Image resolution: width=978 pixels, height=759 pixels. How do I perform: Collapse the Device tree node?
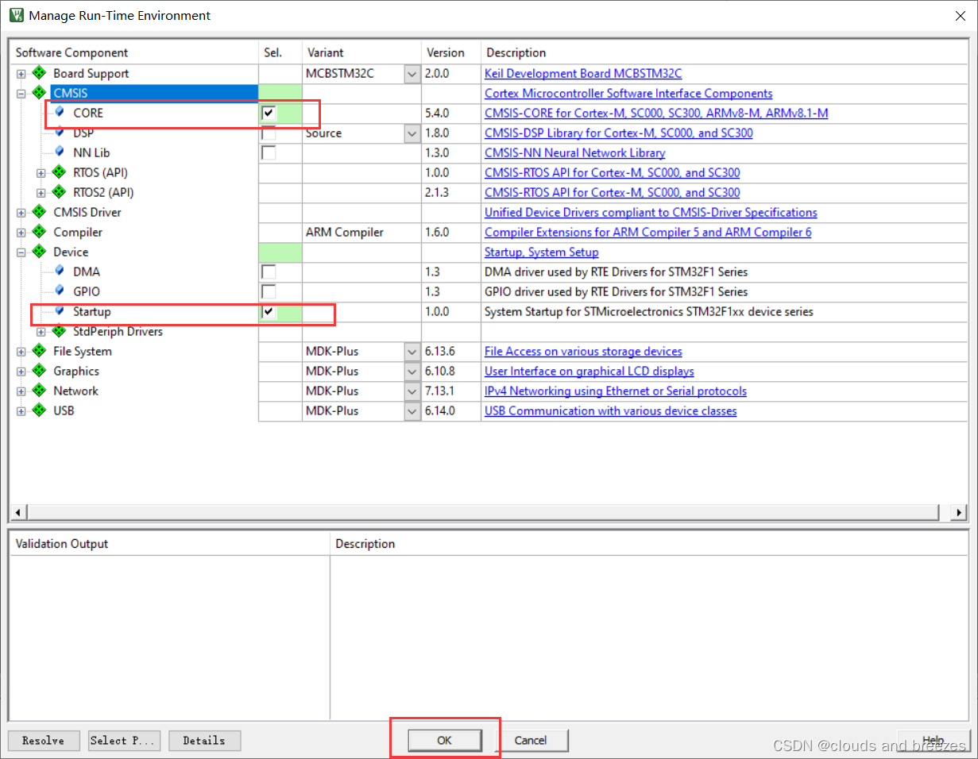[x=21, y=252]
